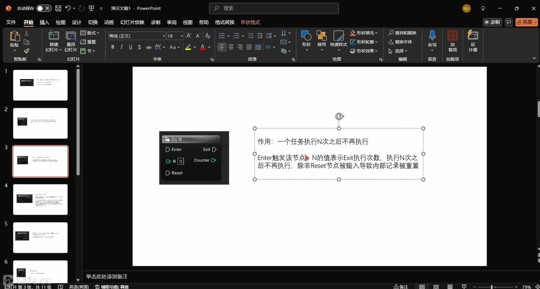540x289 pixels.
Task: Toggle italic formatting
Action: click(x=121, y=47)
